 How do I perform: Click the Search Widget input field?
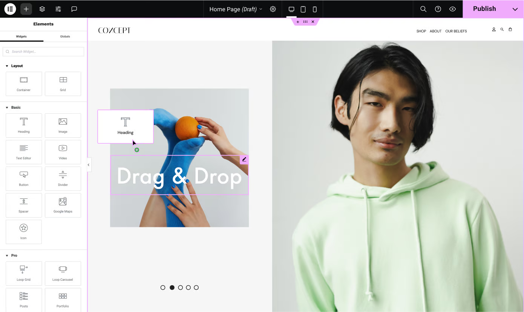click(x=43, y=51)
